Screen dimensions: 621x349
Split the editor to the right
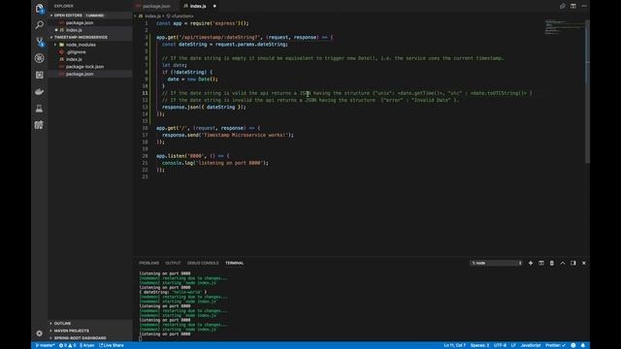pos(573,6)
